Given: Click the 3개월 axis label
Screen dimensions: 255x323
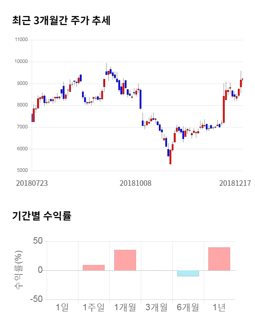Looking at the screenshot, I should (156, 307).
